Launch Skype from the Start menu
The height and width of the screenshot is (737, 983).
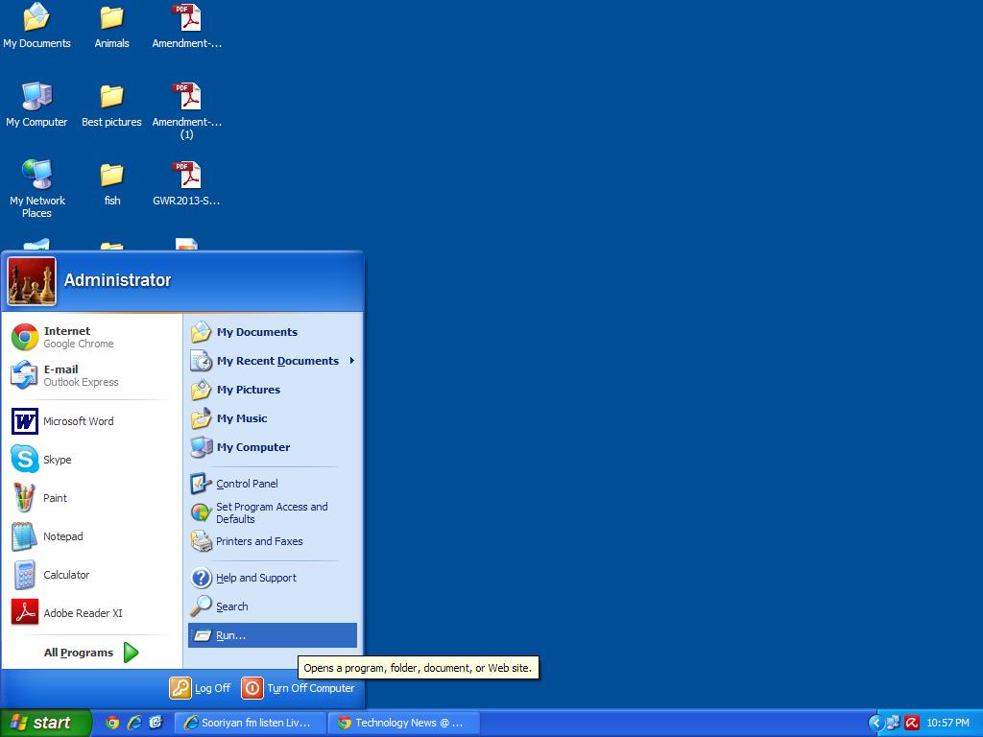coord(91,460)
